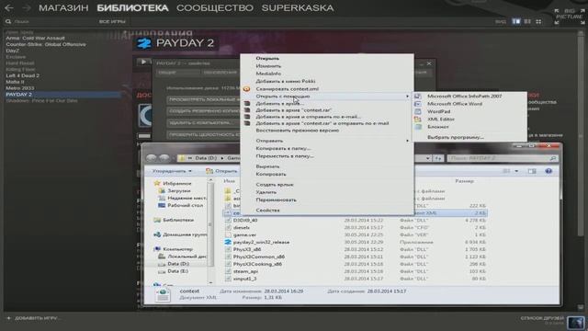Click the plus icon next to ДОБАВИТЬ ИГРУ
This screenshot has width=588, height=331.
click(x=8, y=318)
